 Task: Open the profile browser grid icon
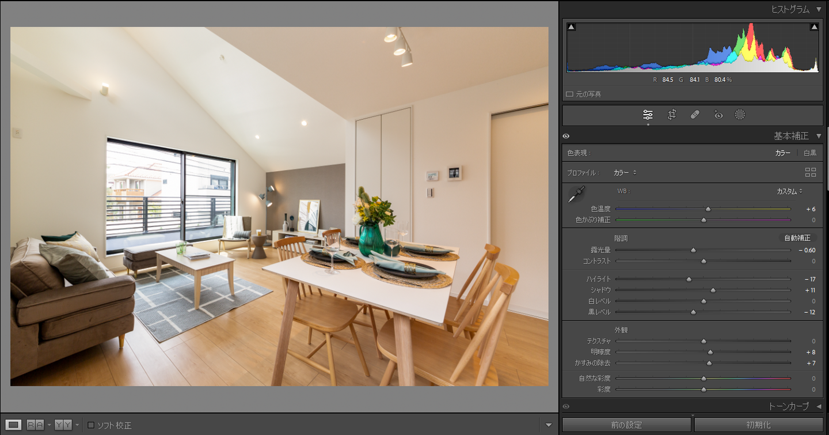811,172
